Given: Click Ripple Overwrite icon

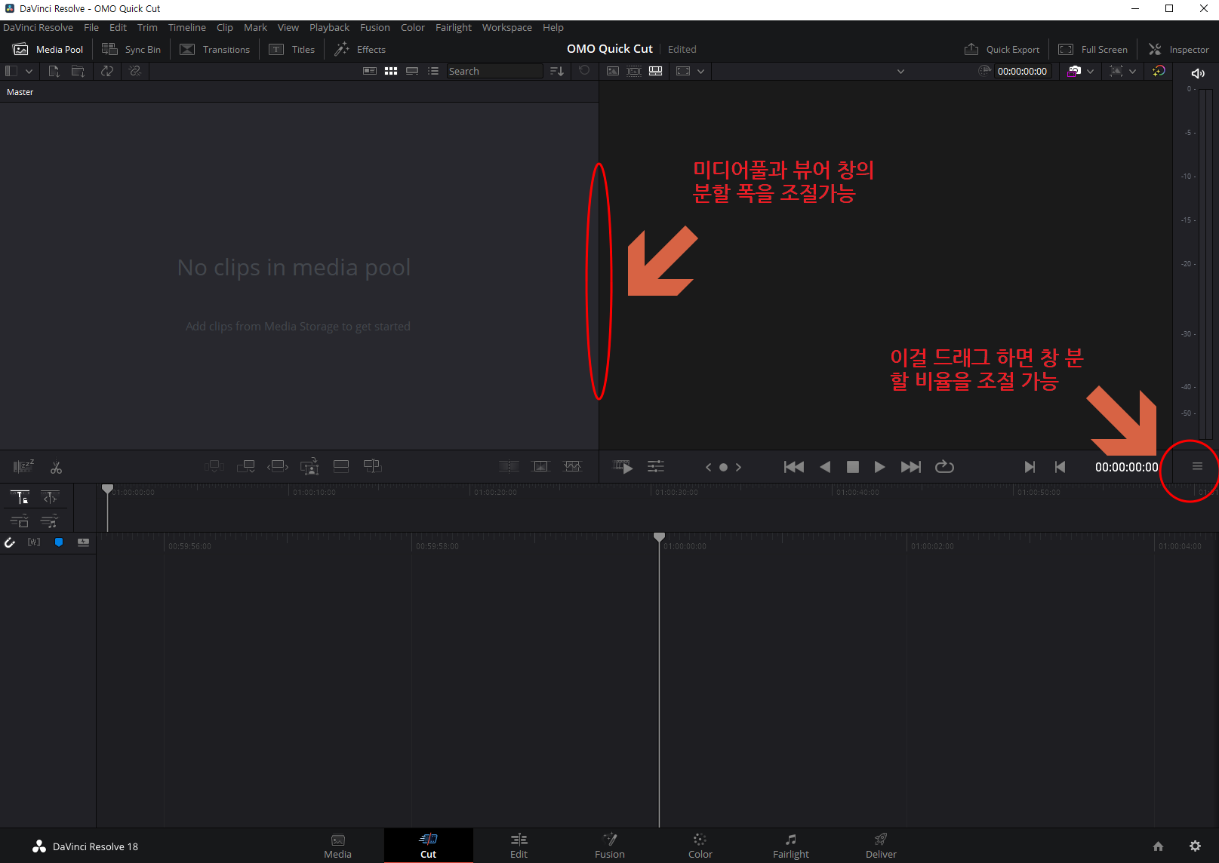Looking at the screenshot, I should pyautogui.click(x=278, y=466).
